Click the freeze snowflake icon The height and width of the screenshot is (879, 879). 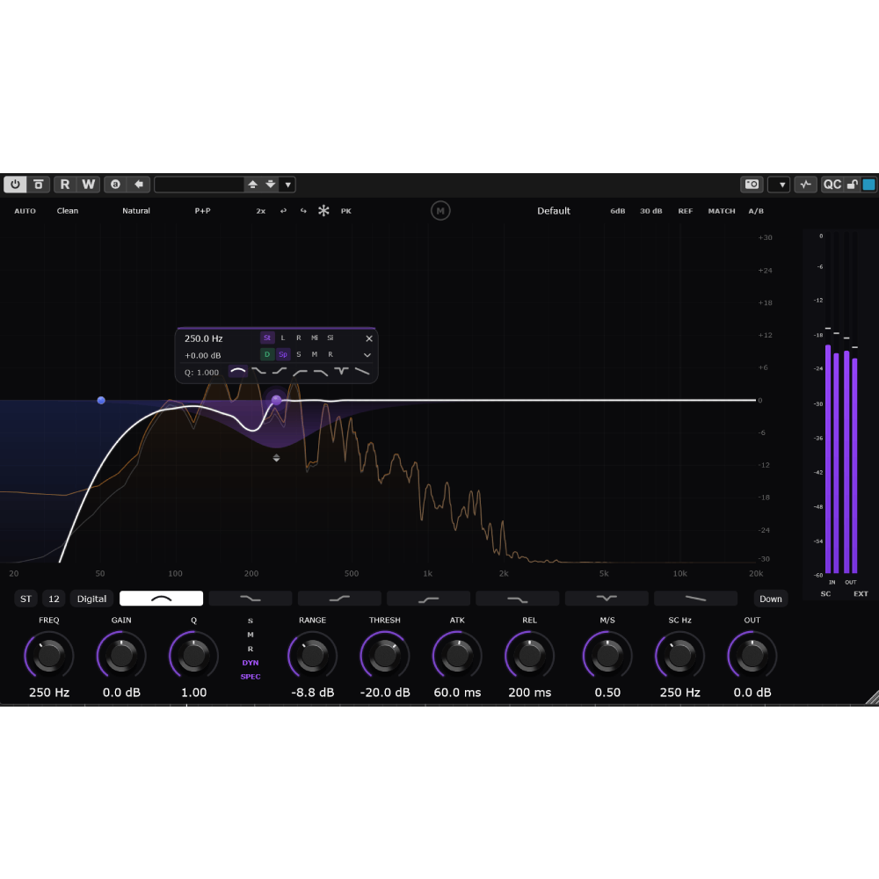tap(323, 211)
